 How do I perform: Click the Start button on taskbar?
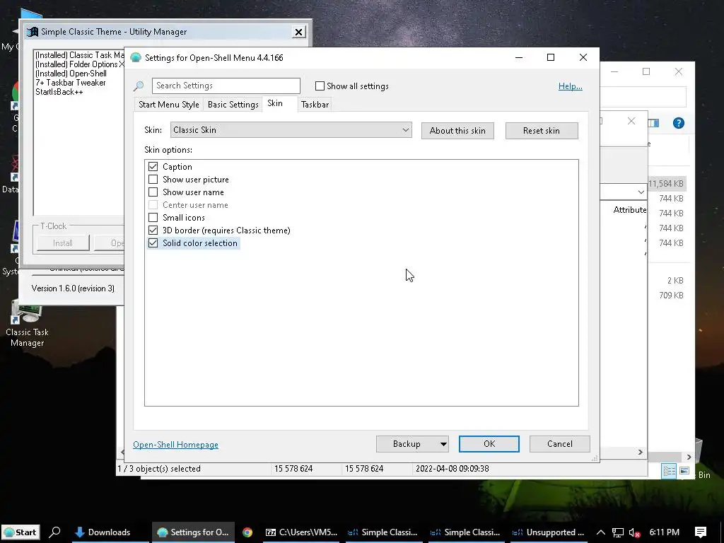[21, 532]
